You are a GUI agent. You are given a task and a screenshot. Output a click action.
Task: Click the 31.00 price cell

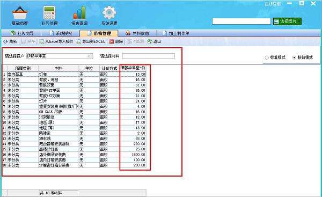tap(133, 85)
